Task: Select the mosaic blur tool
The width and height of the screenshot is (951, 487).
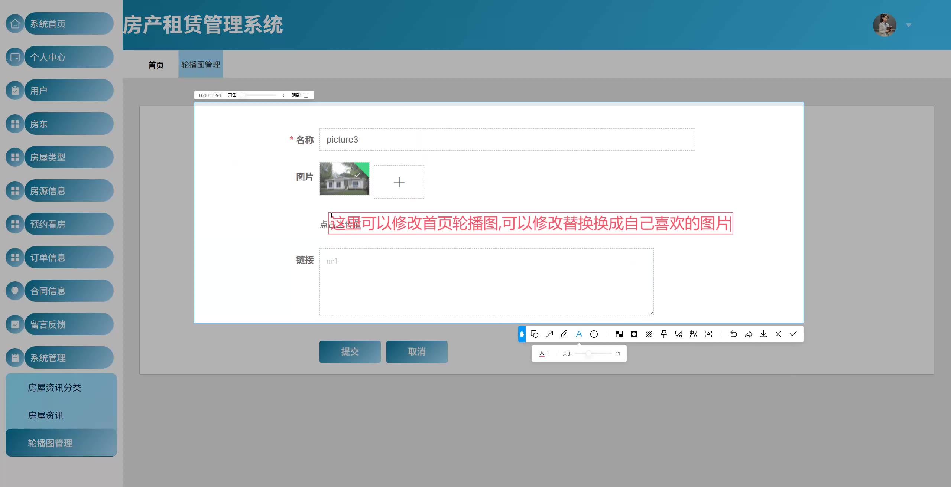Action: point(619,334)
